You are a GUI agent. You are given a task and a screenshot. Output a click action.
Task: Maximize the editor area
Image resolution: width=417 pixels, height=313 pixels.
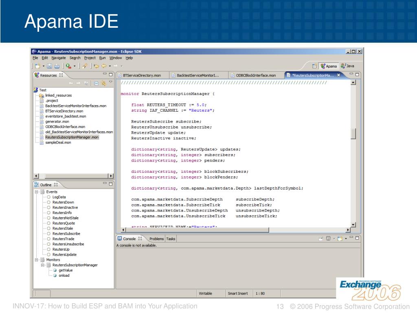pyautogui.click(x=357, y=75)
